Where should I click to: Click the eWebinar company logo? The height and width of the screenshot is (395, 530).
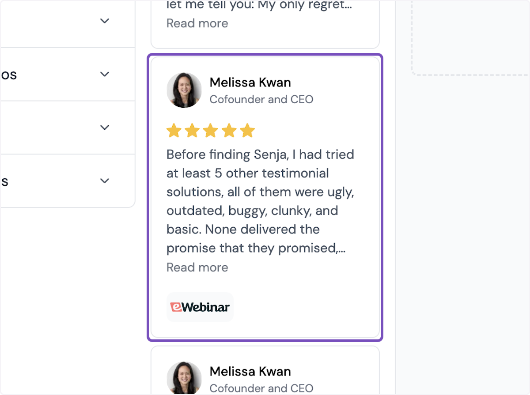(200, 307)
